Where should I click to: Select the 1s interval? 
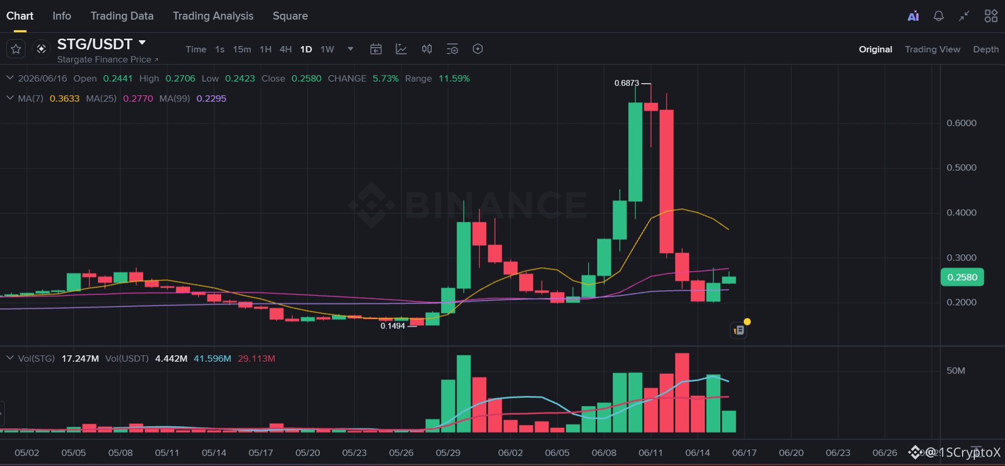pyautogui.click(x=220, y=49)
